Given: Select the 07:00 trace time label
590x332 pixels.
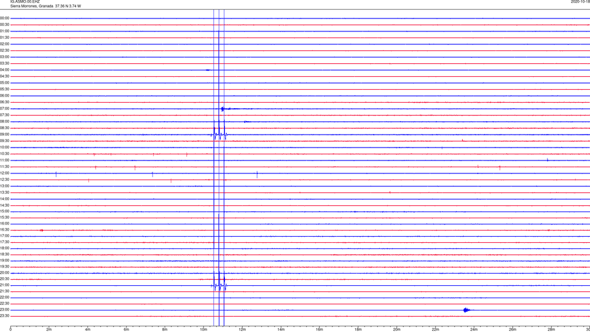Looking at the screenshot, I should pyautogui.click(x=5, y=108).
